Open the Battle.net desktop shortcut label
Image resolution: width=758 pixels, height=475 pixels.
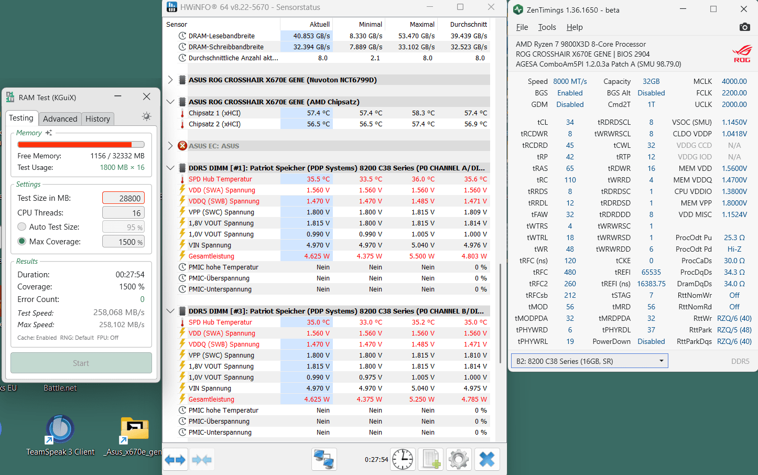point(60,388)
